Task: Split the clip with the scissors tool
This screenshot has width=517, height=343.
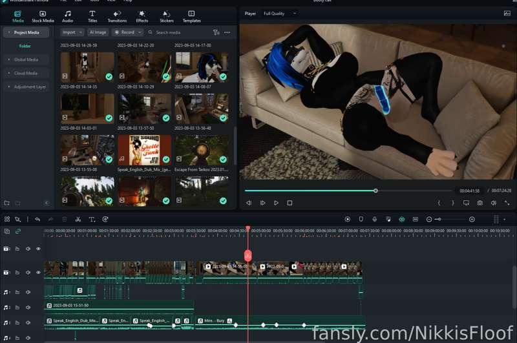Action: [x=78, y=219]
